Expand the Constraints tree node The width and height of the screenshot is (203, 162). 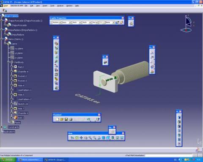click(2, 127)
